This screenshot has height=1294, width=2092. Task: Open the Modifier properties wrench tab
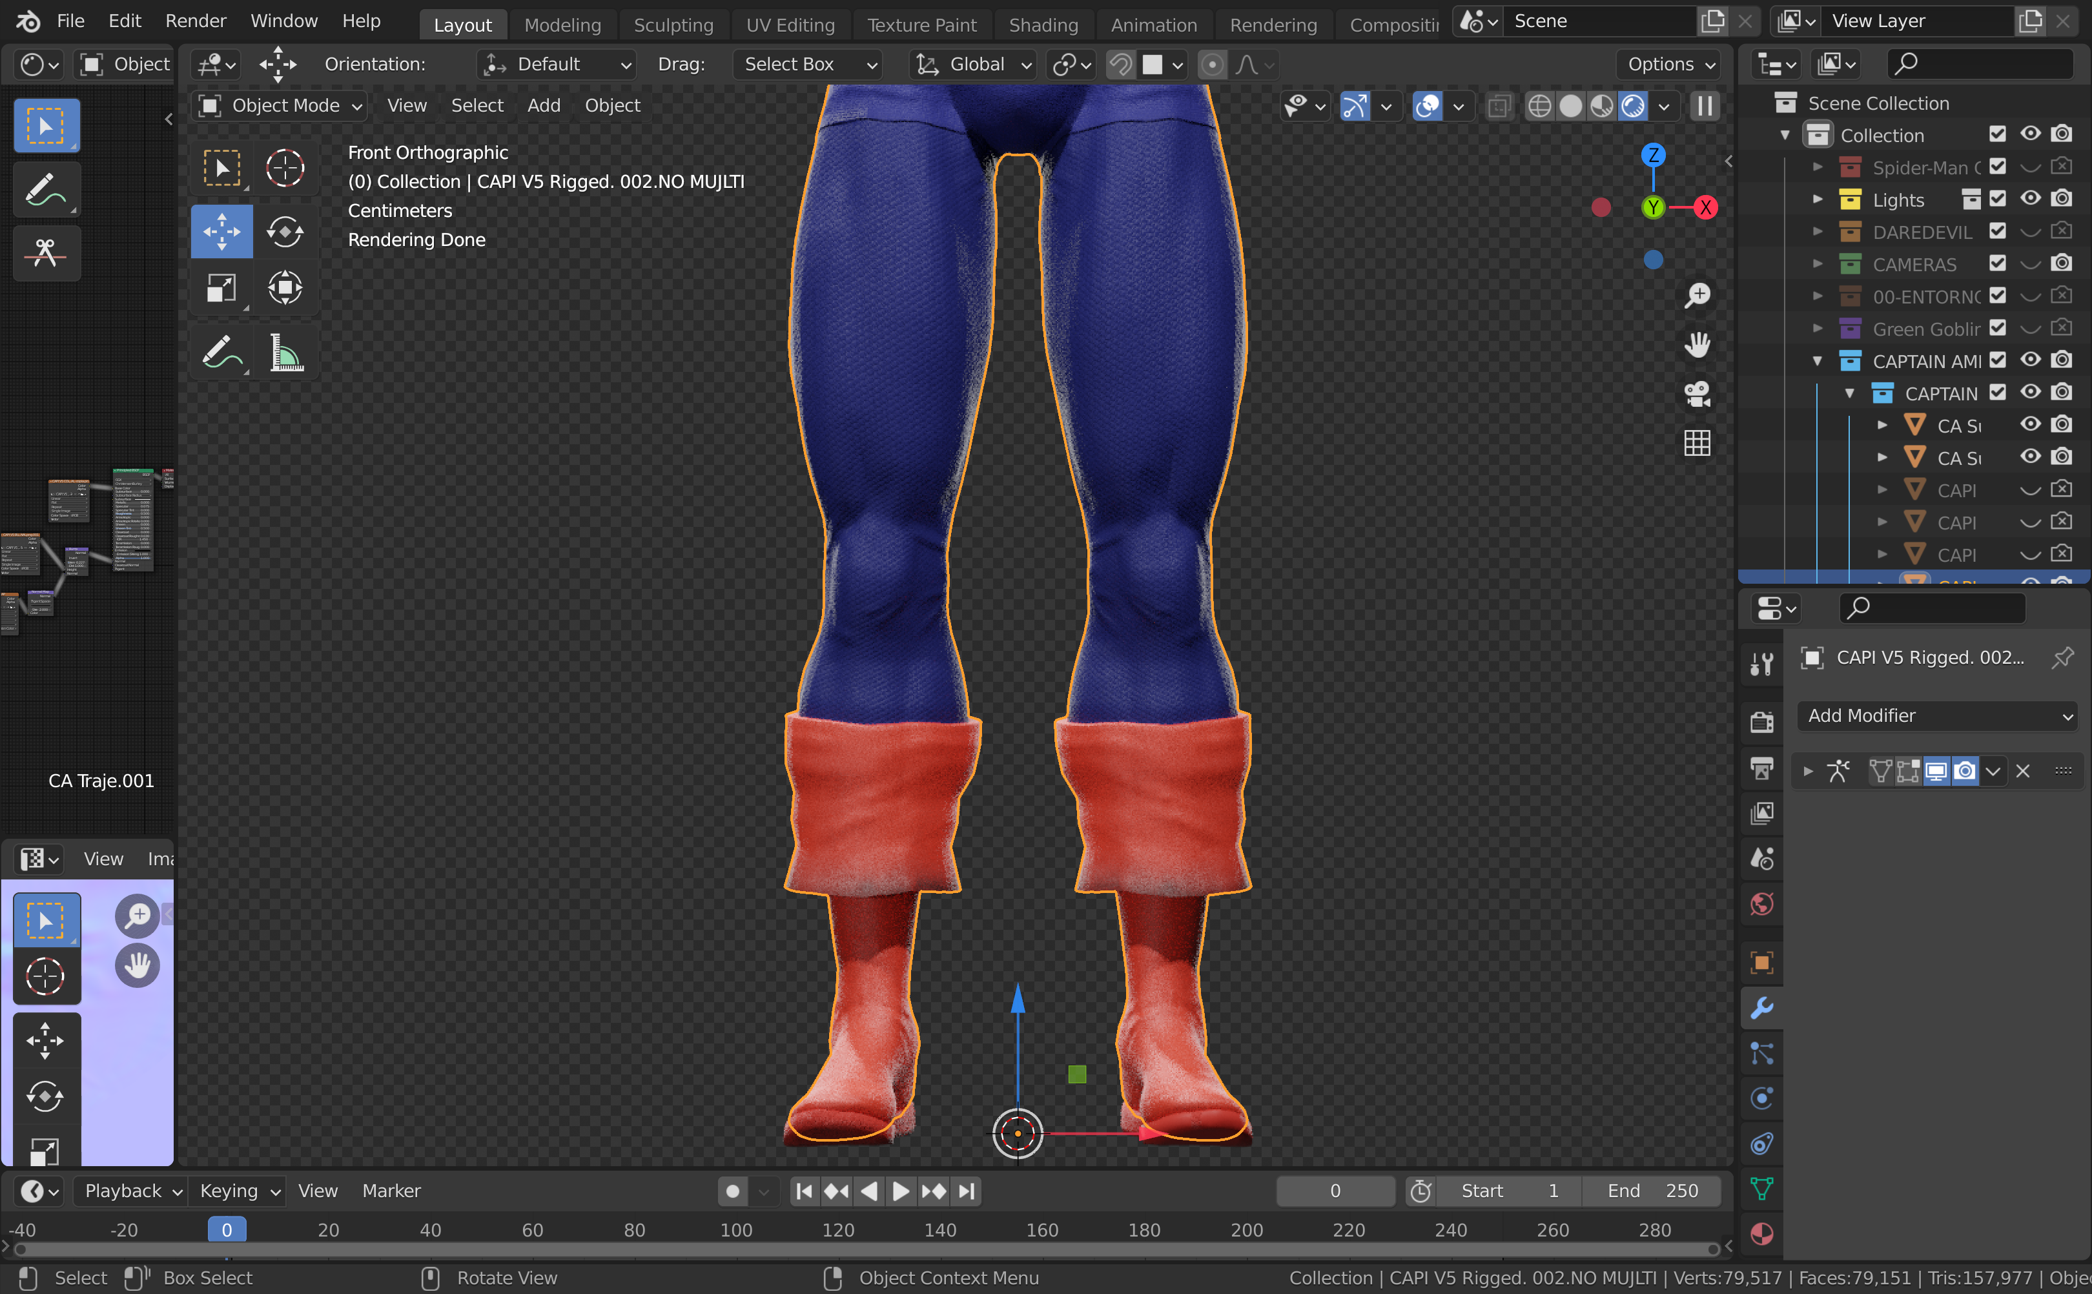click(x=1761, y=1008)
